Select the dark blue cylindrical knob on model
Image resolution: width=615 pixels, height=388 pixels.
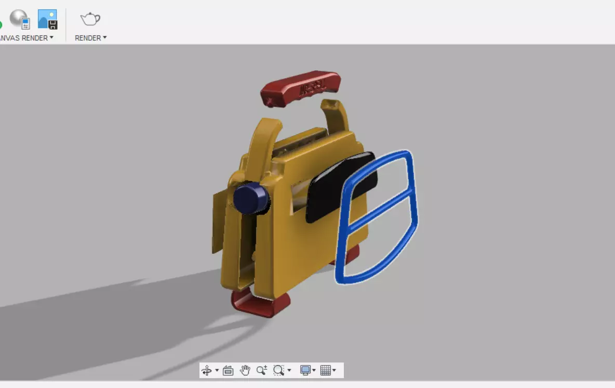tap(250, 198)
